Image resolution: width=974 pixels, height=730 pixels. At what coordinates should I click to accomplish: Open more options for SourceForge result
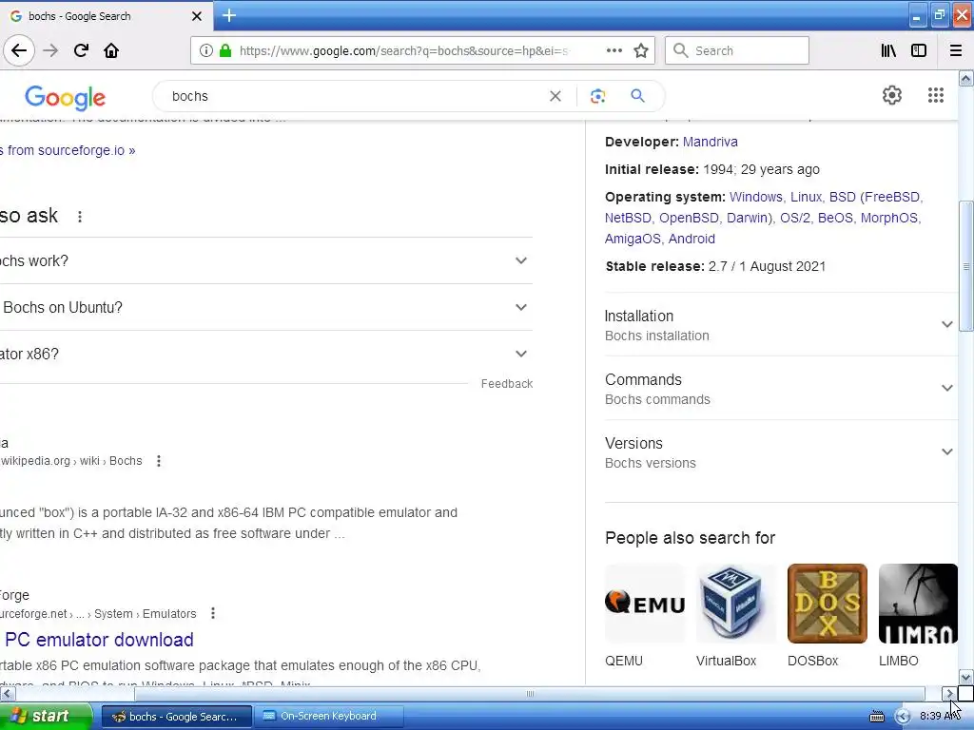click(213, 613)
